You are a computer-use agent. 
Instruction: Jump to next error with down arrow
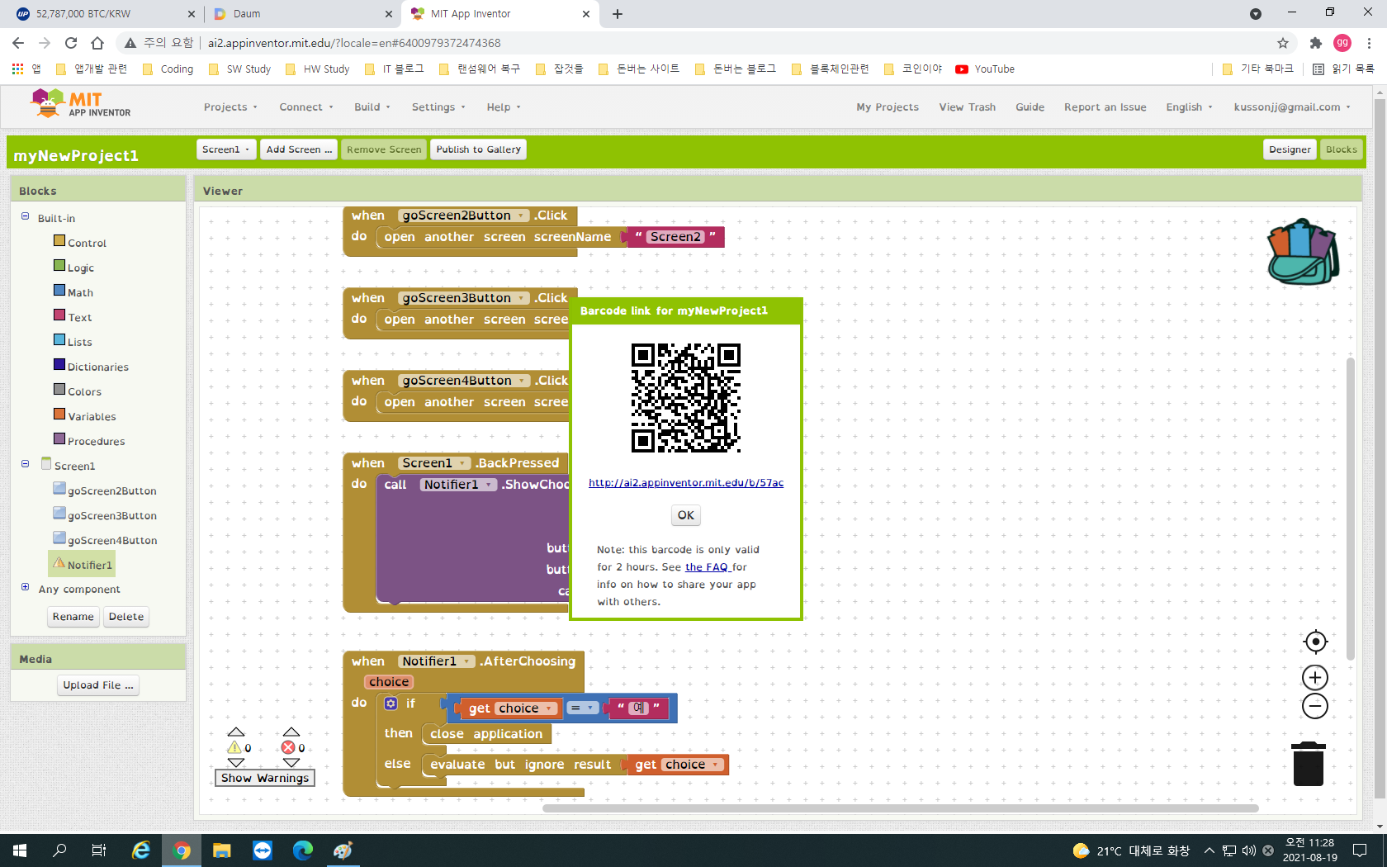[291, 763]
